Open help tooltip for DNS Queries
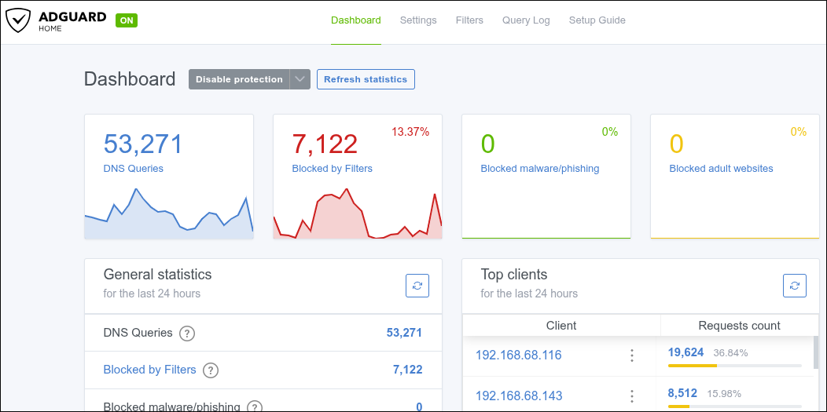827x412 pixels. tap(187, 334)
